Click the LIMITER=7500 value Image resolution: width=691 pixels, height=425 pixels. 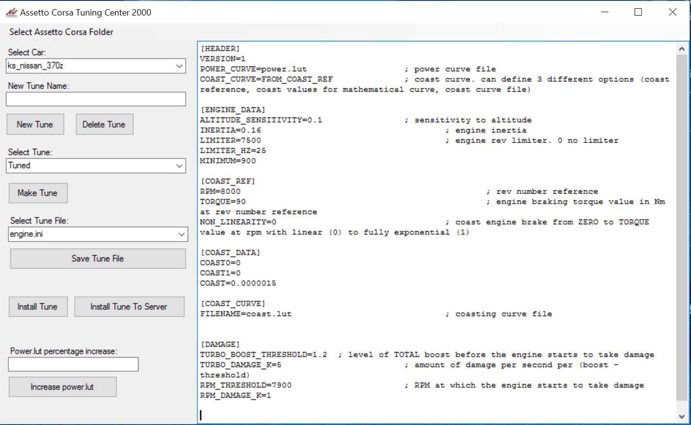coord(230,140)
